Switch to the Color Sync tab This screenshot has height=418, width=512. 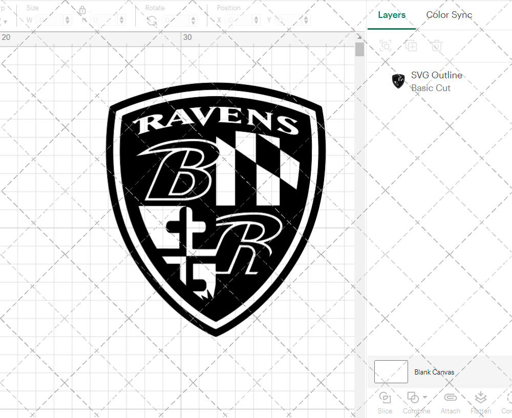(x=449, y=15)
